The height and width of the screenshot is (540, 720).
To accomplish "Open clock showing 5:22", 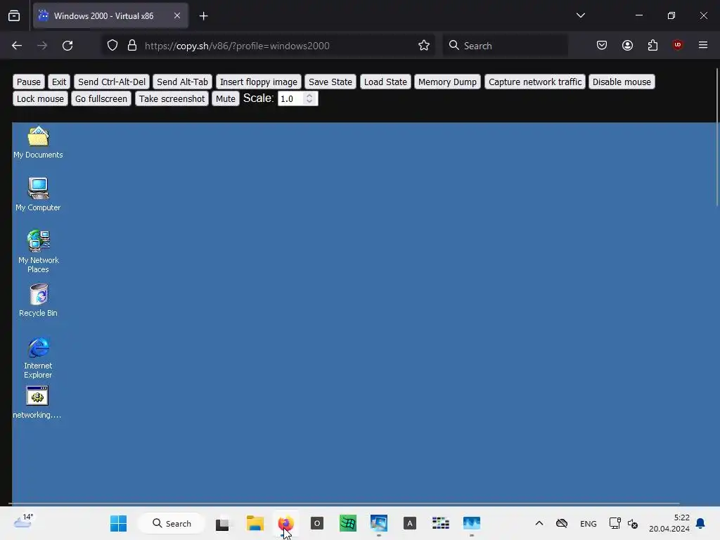I will click(669, 523).
